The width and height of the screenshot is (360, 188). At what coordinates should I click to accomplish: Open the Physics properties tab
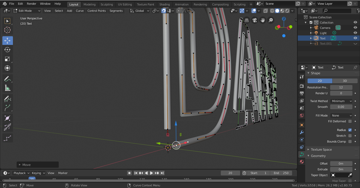tap(302, 140)
